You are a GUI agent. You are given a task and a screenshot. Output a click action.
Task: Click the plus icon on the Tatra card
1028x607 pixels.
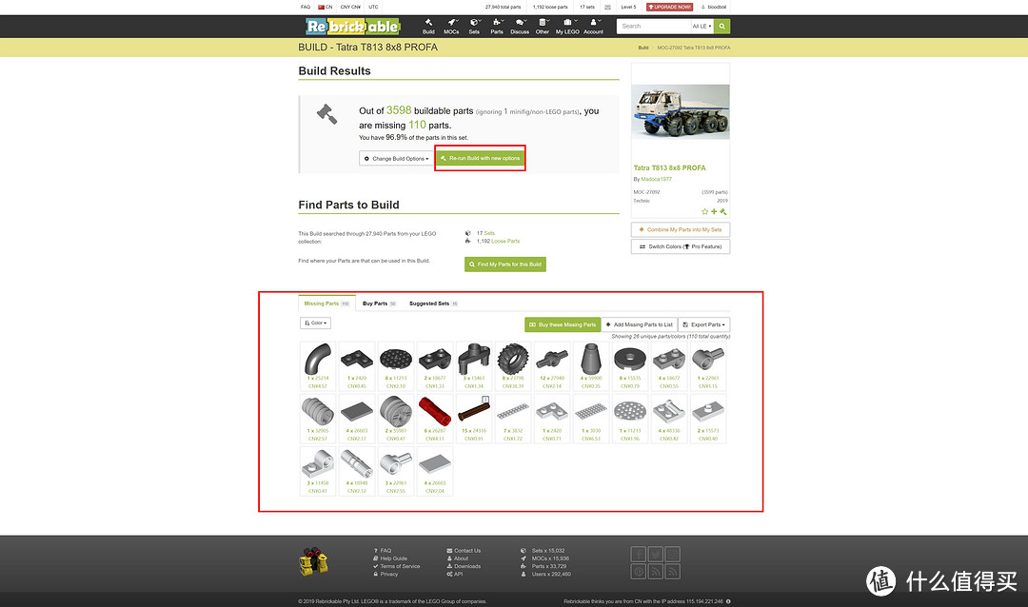tap(714, 212)
